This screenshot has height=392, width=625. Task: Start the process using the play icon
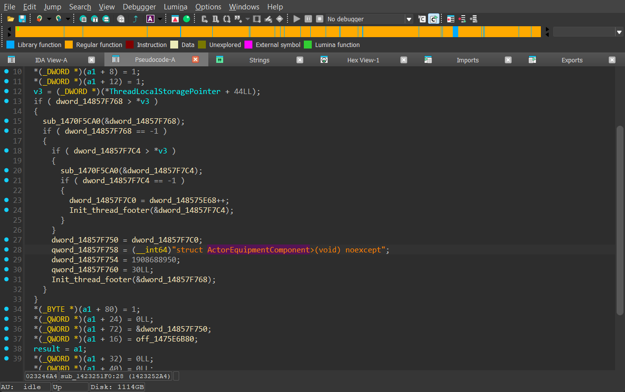point(296,19)
